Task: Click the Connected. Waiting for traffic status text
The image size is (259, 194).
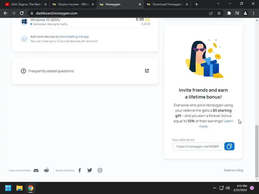Action: pyautogui.click(x=51, y=24)
